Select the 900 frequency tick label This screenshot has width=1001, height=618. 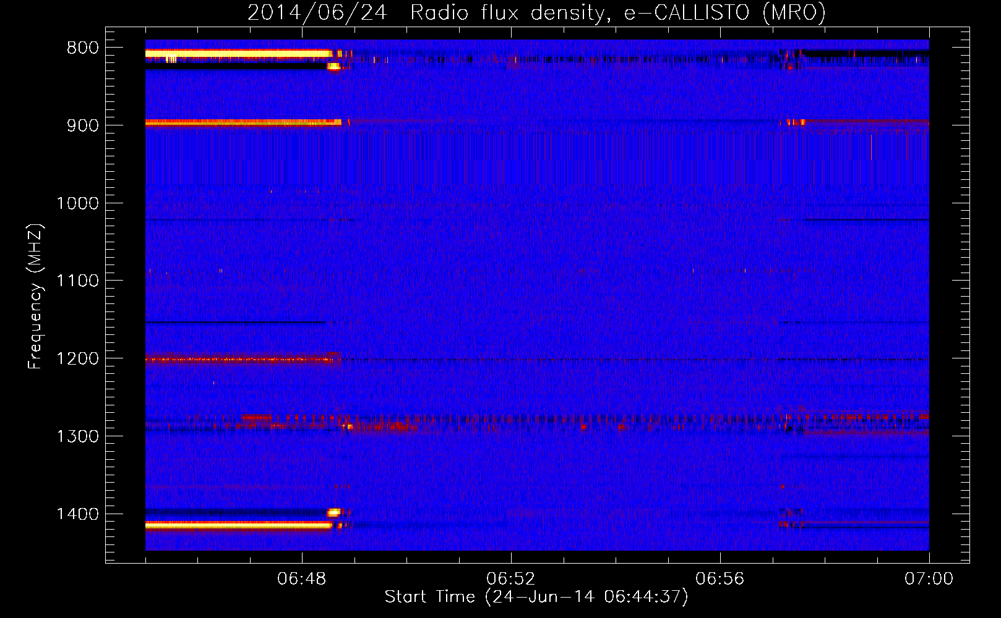coord(83,125)
